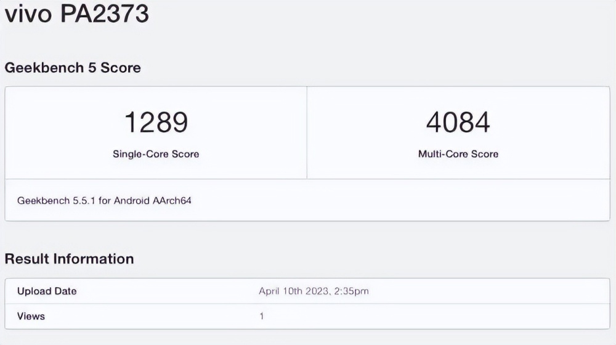The height and width of the screenshot is (345, 616).
Task: Click the Result Information heading
Action: pyautogui.click(x=69, y=259)
